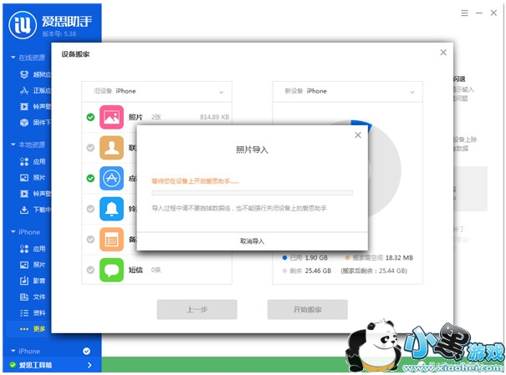Open download center (下载) sidebar item
Screen dimensions: 506x375
point(35,210)
